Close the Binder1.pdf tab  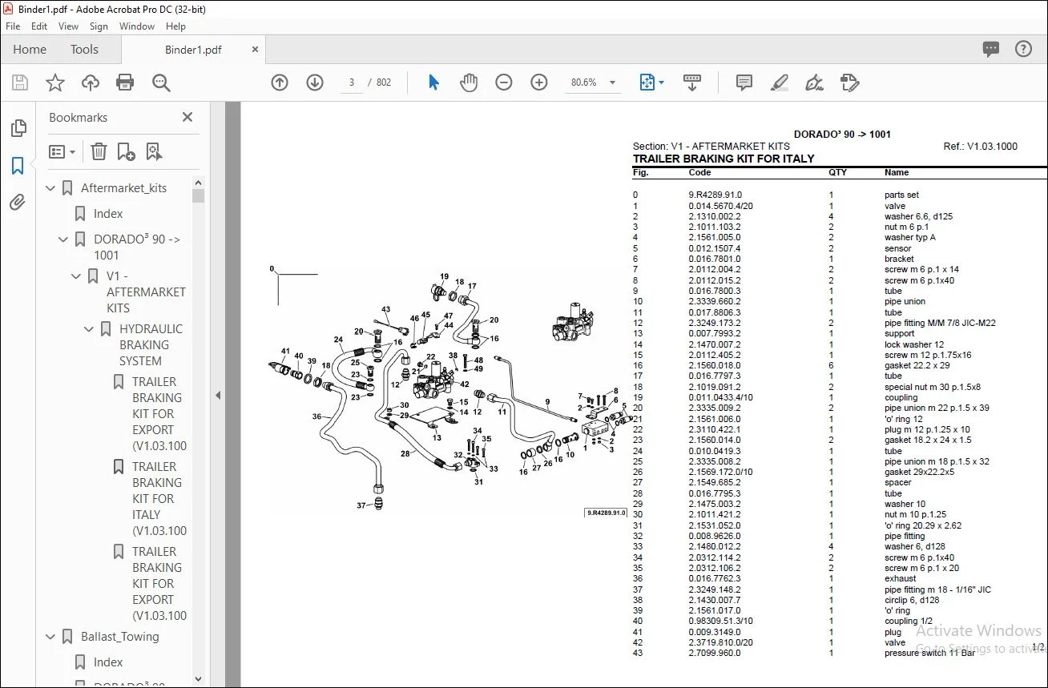tap(256, 50)
